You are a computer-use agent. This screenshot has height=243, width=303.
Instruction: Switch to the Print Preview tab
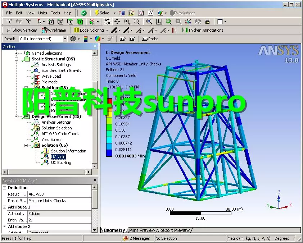(x=142, y=230)
